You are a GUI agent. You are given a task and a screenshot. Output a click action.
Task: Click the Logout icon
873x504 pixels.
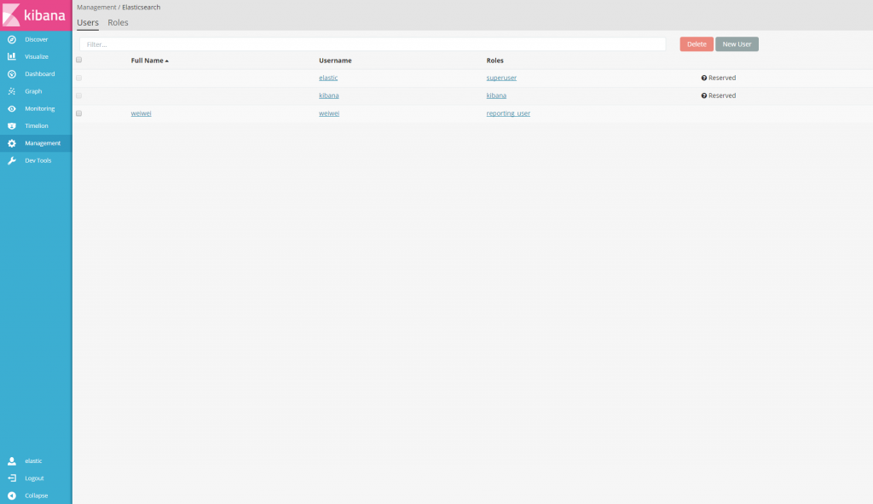[x=12, y=478]
